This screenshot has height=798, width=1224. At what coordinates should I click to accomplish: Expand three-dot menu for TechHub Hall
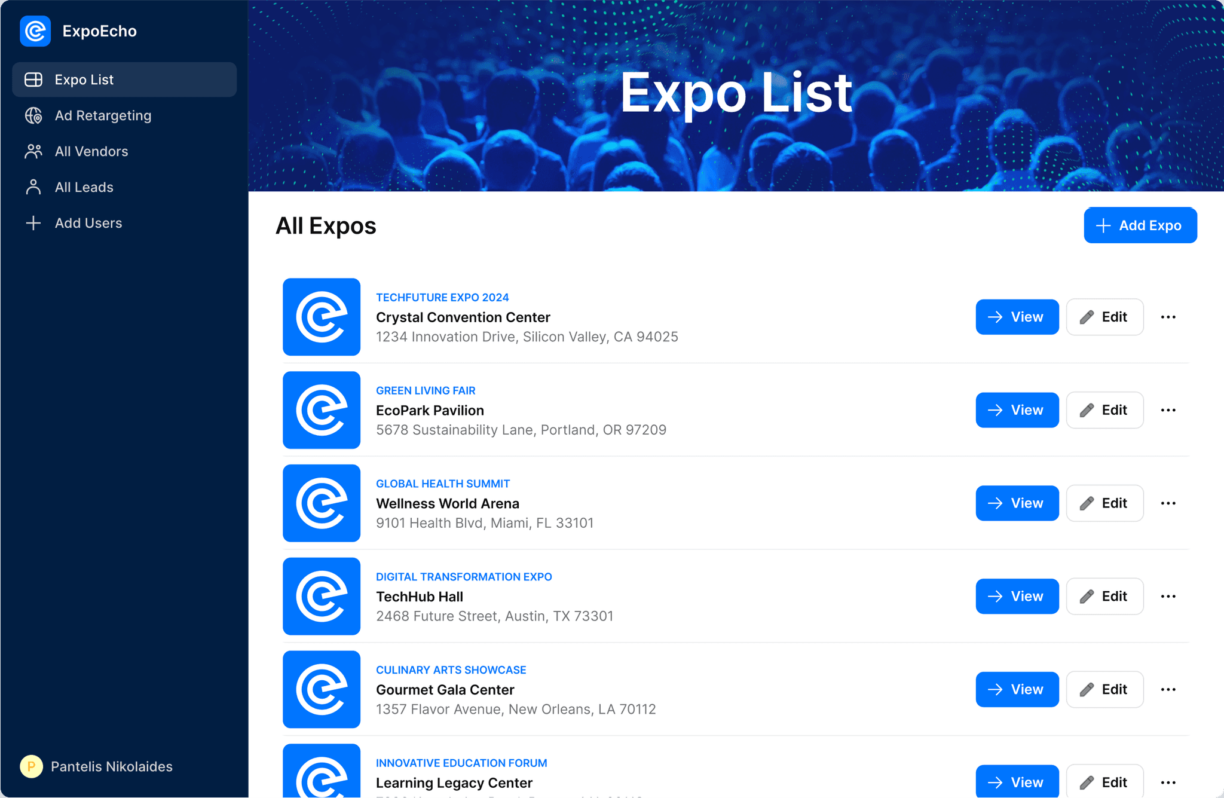(1168, 597)
